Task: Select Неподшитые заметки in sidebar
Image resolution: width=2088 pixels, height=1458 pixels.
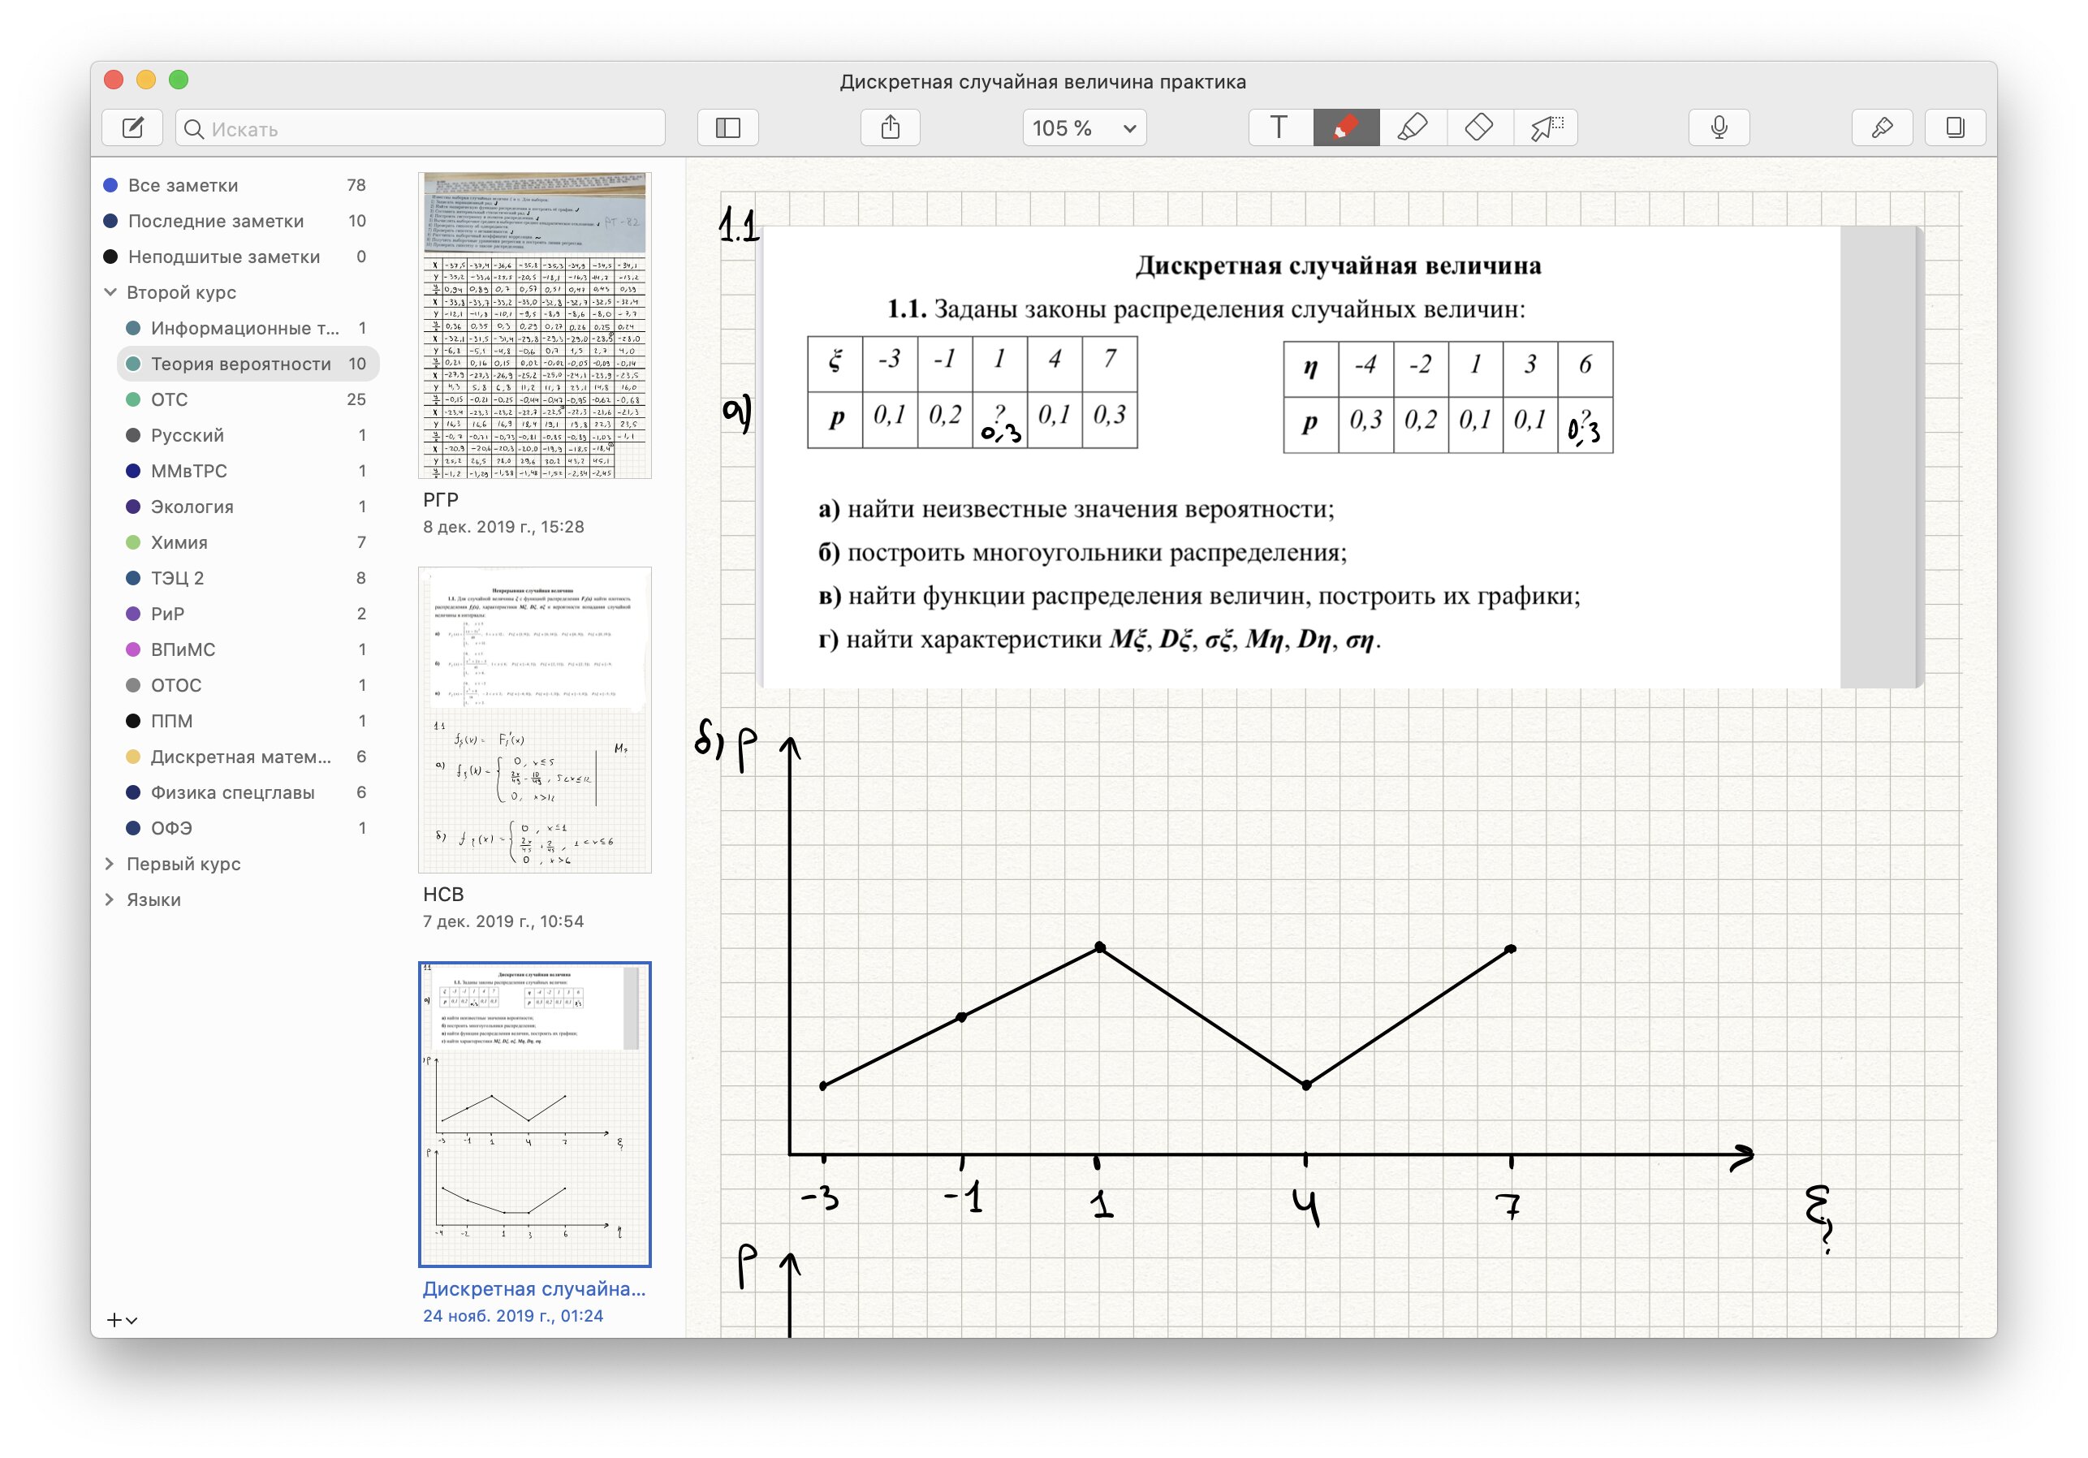Action: point(235,257)
